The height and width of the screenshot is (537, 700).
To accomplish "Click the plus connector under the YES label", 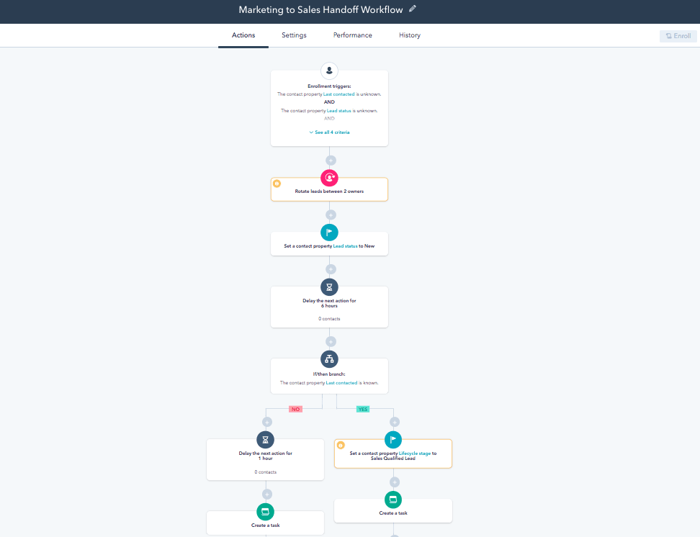I will tap(393, 423).
